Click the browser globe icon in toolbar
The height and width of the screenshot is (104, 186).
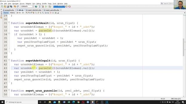(36, 6)
